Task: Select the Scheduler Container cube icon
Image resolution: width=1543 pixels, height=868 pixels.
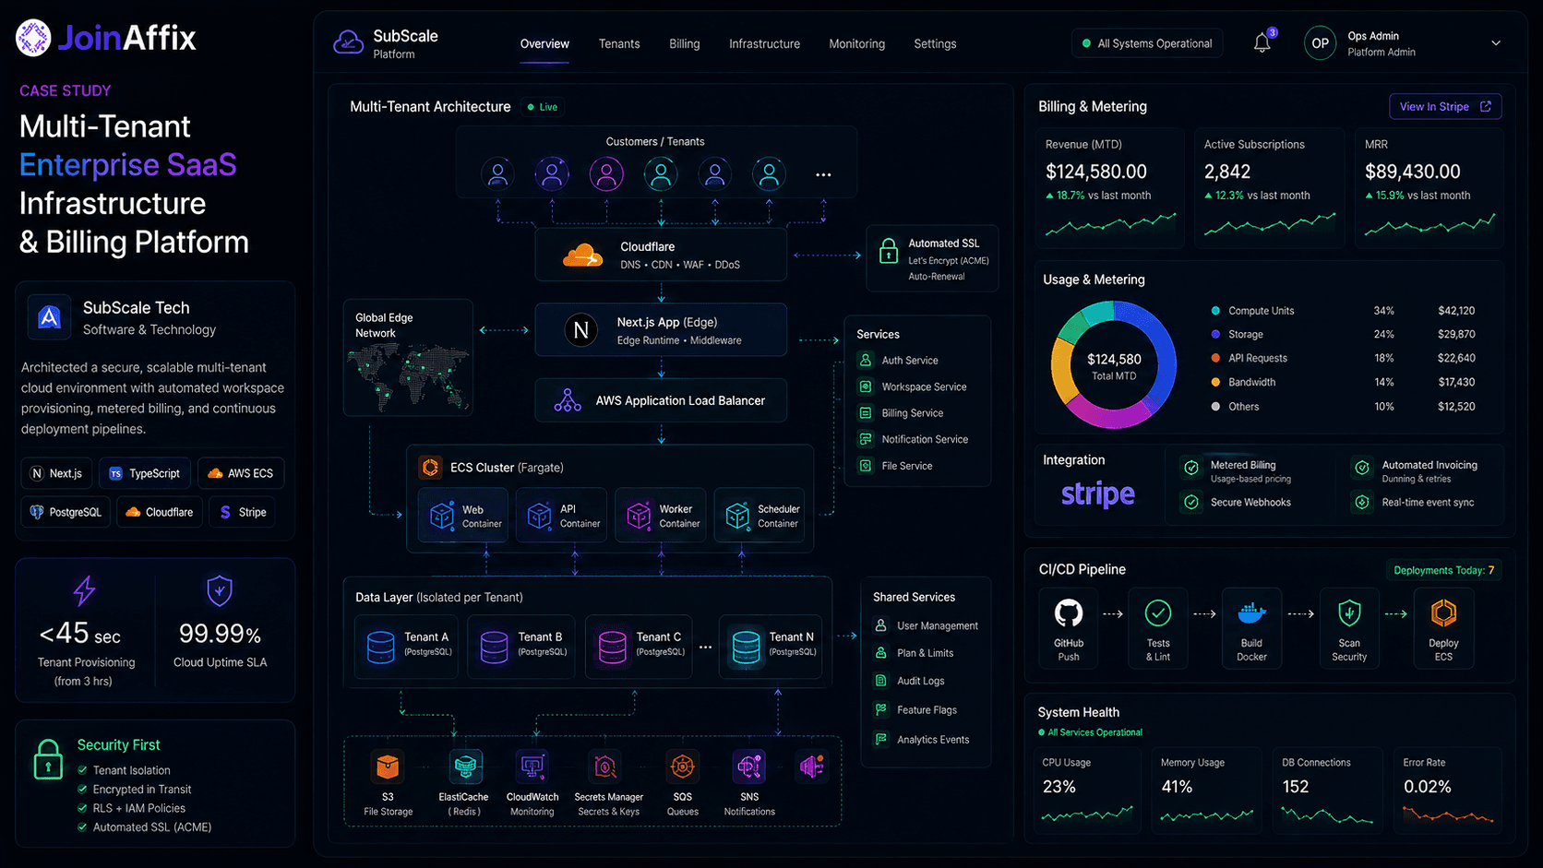Action: tap(737, 516)
